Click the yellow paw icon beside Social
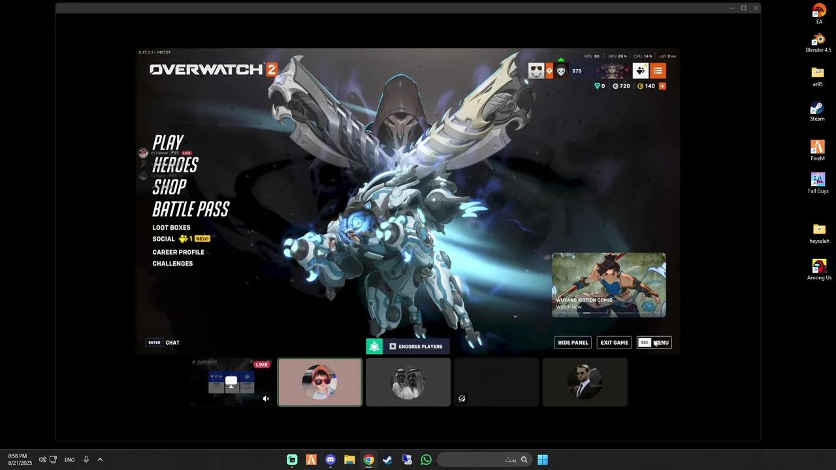The width and height of the screenshot is (836, 470). pyautogui.click(x=184, y=239)
